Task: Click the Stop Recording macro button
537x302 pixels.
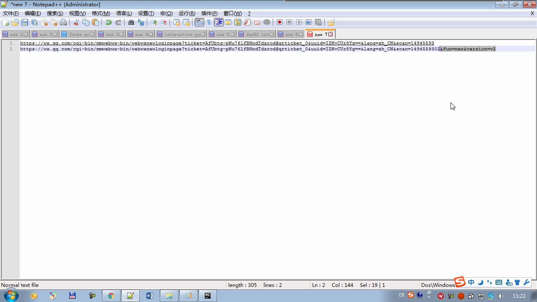Action: coord(289,22)
